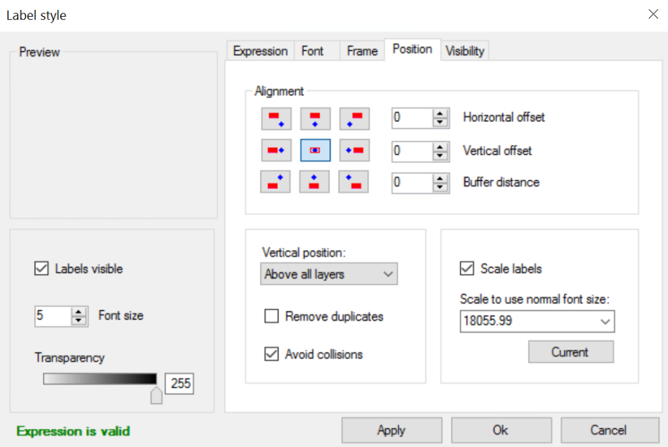Select the top-center label alignment icon
The width and height of the screenshot is (668, 447).
(x=315, y=119)
